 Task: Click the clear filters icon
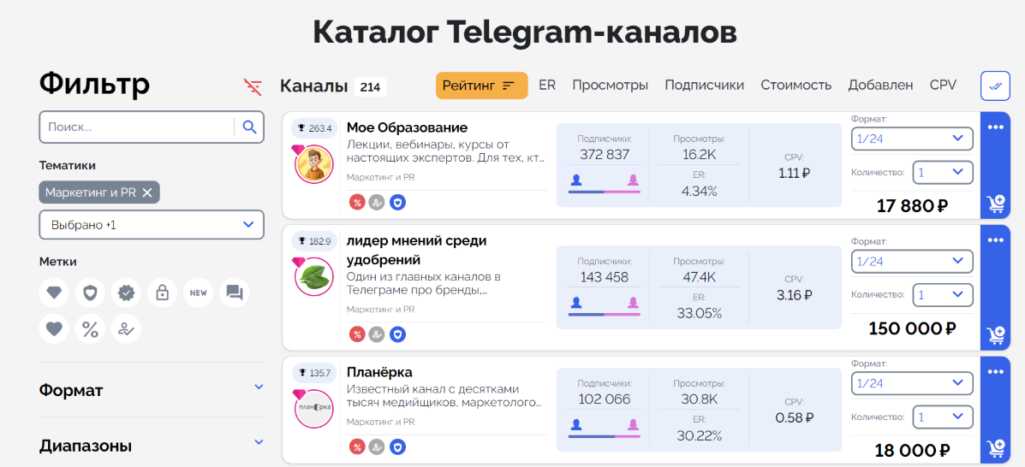[253, 86]
